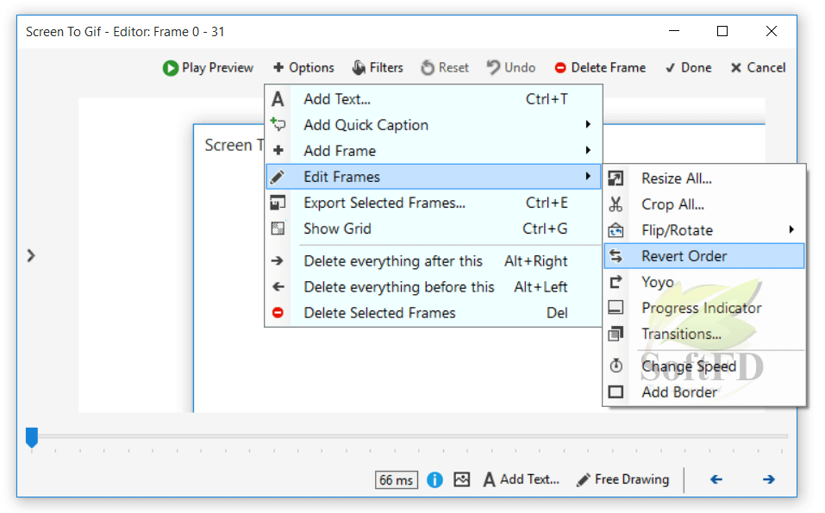
Task: Expand the Add Frame submenu arrow
Action: pyautogui.click(x=588, y=150)
